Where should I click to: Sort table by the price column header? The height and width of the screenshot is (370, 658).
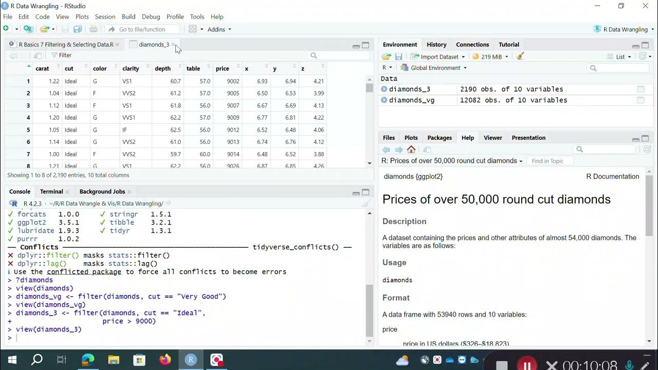tap(227, 68)
